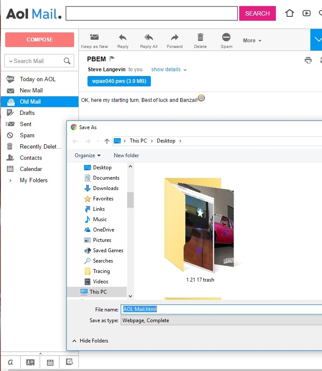
Task: Expand the Search Mail options arrow
Action: (x=11, y=61)
